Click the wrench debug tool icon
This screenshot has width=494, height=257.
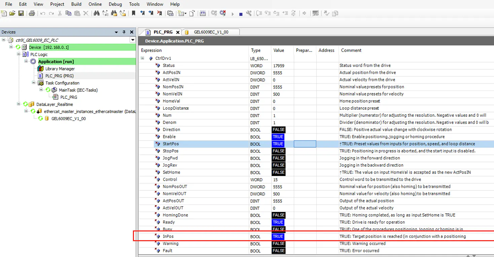pos(249,13)
